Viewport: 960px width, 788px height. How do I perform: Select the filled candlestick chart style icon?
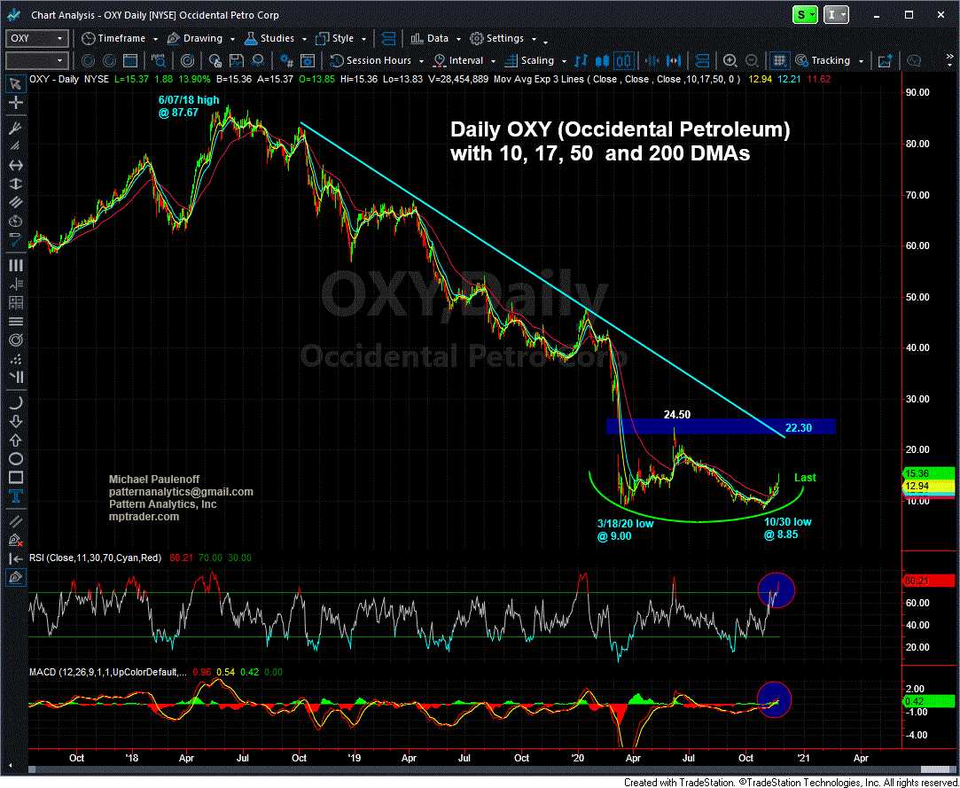click(603, 60)
